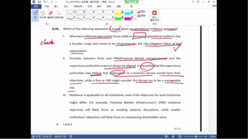248x139 pixels.
Task: Pick the thick black pen in bottom row
Action: pyautogui.click(x=71, y=18)
